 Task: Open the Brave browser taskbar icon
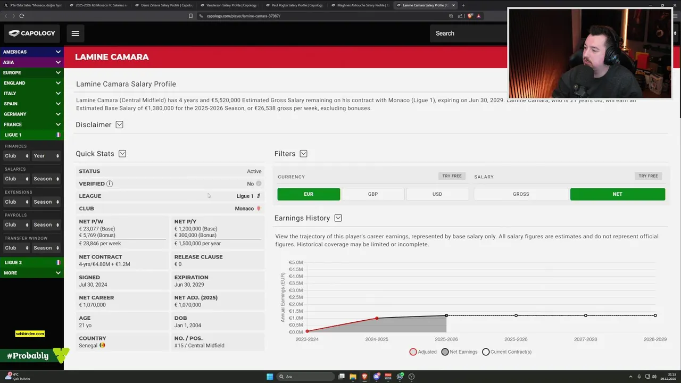(365, 377)
